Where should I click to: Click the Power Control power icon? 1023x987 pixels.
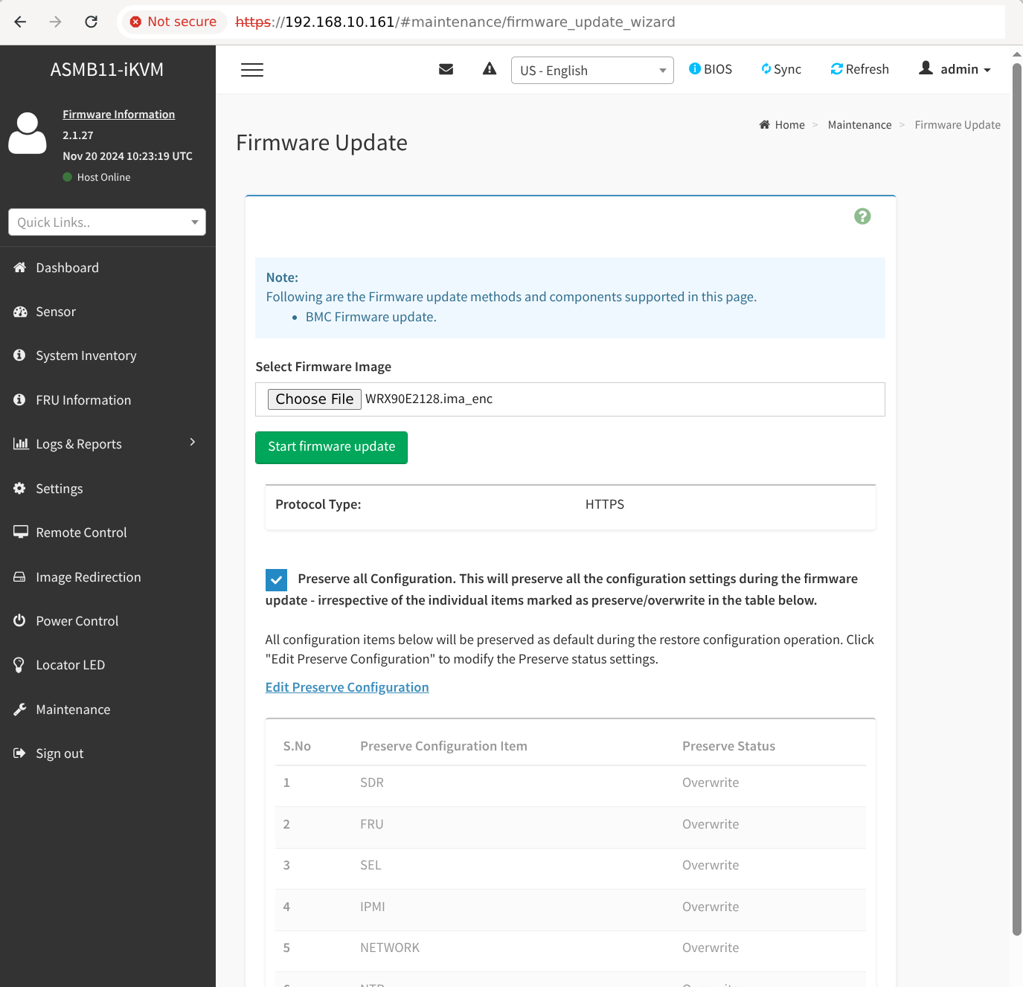coord(20,620)
